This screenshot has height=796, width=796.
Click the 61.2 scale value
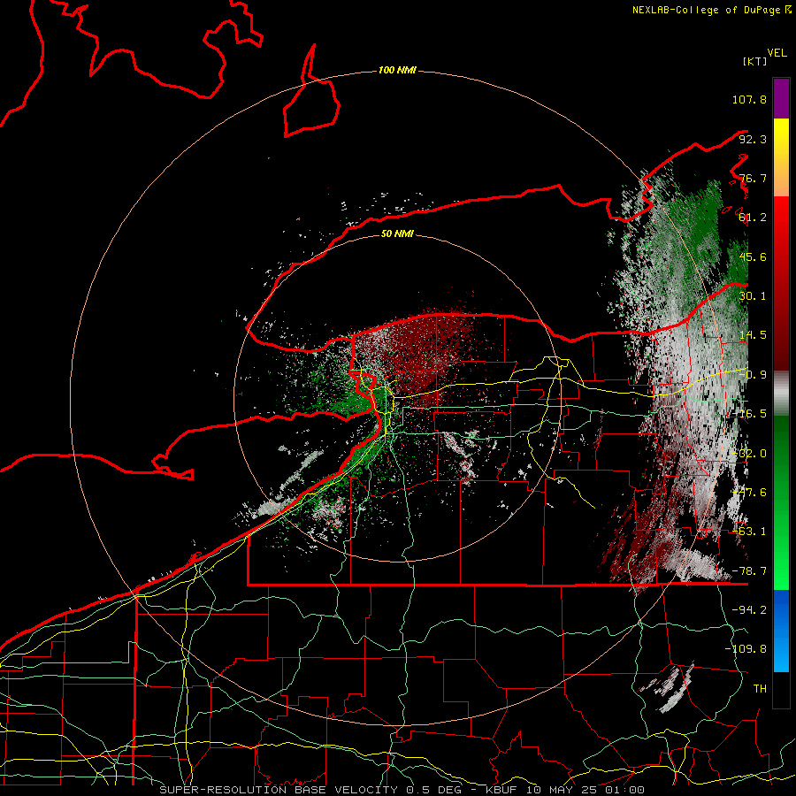point(753,218)
